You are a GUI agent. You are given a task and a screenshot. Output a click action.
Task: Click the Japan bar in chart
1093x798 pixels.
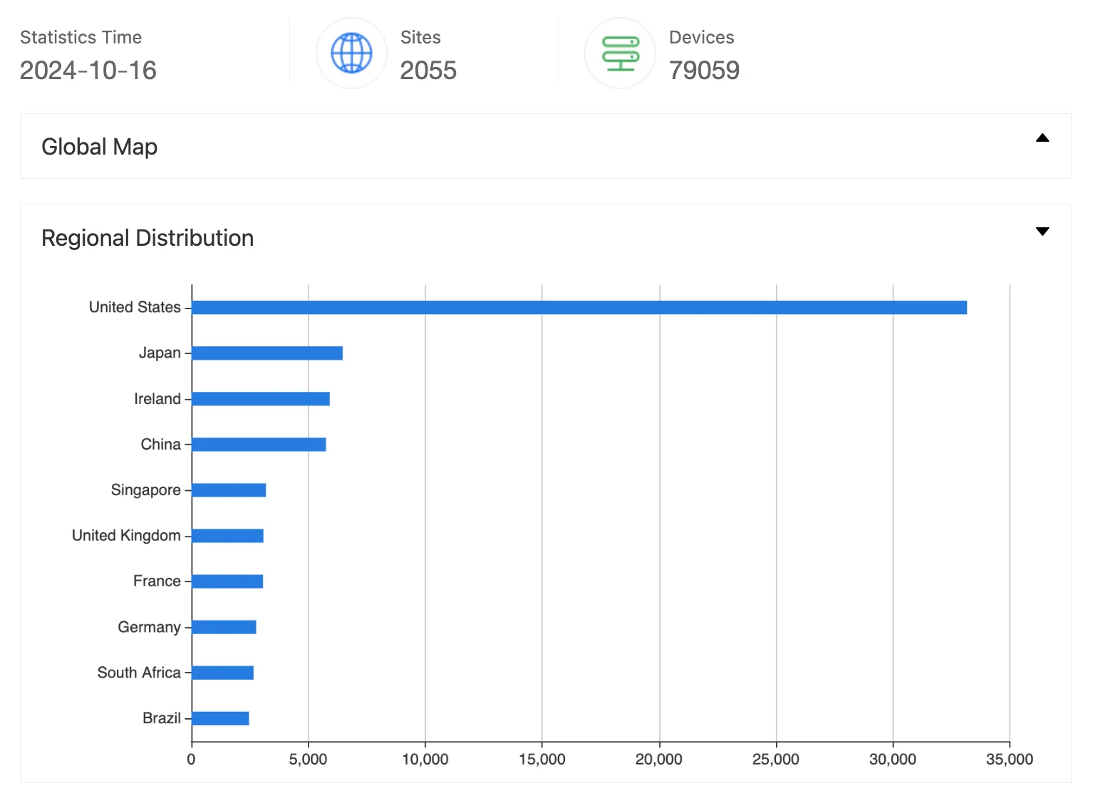(x=267, y=353)
